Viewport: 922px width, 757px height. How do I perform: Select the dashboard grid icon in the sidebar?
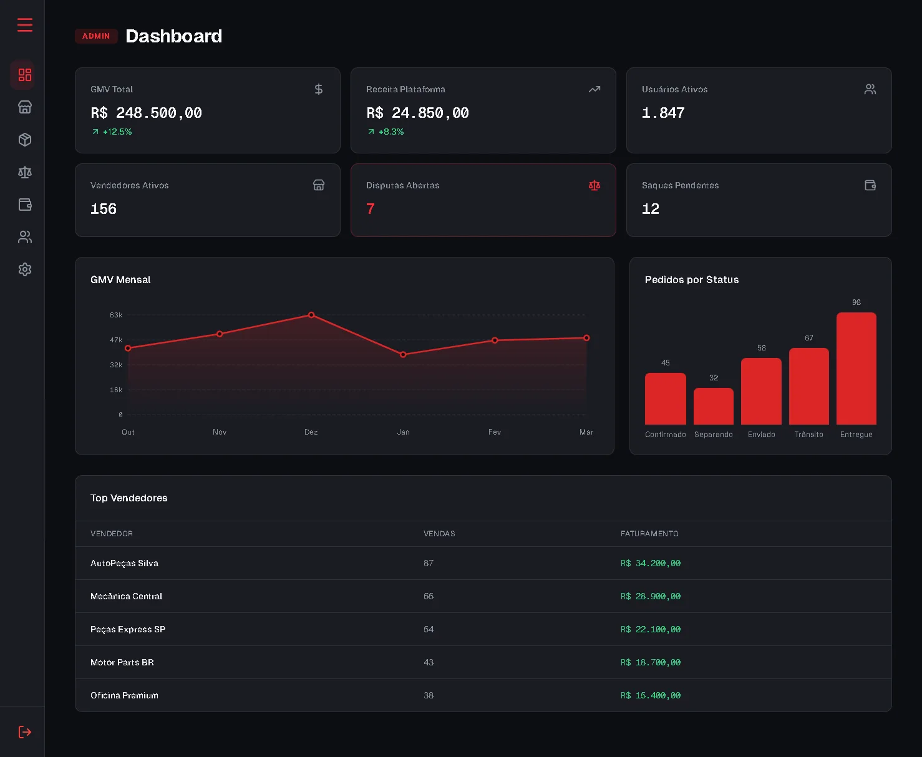25,75
